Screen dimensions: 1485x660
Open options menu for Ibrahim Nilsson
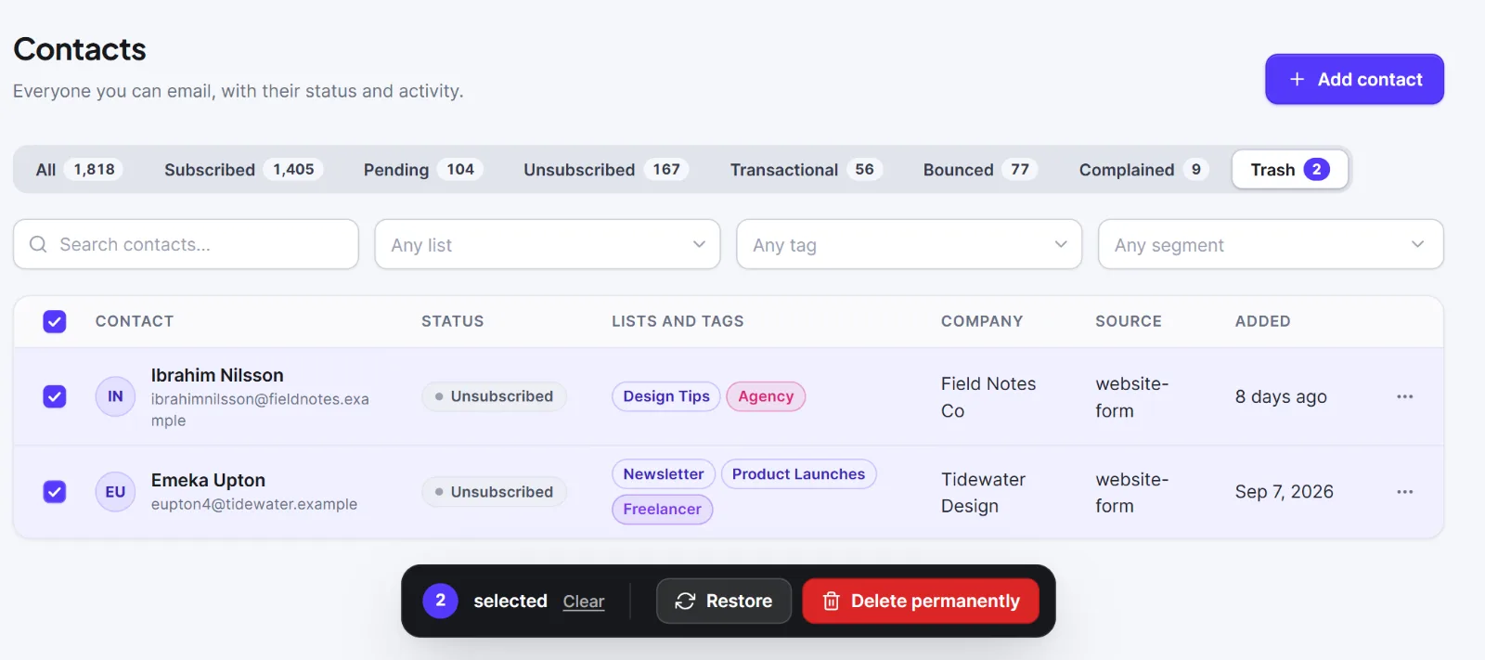click(x=1404, y=396)
